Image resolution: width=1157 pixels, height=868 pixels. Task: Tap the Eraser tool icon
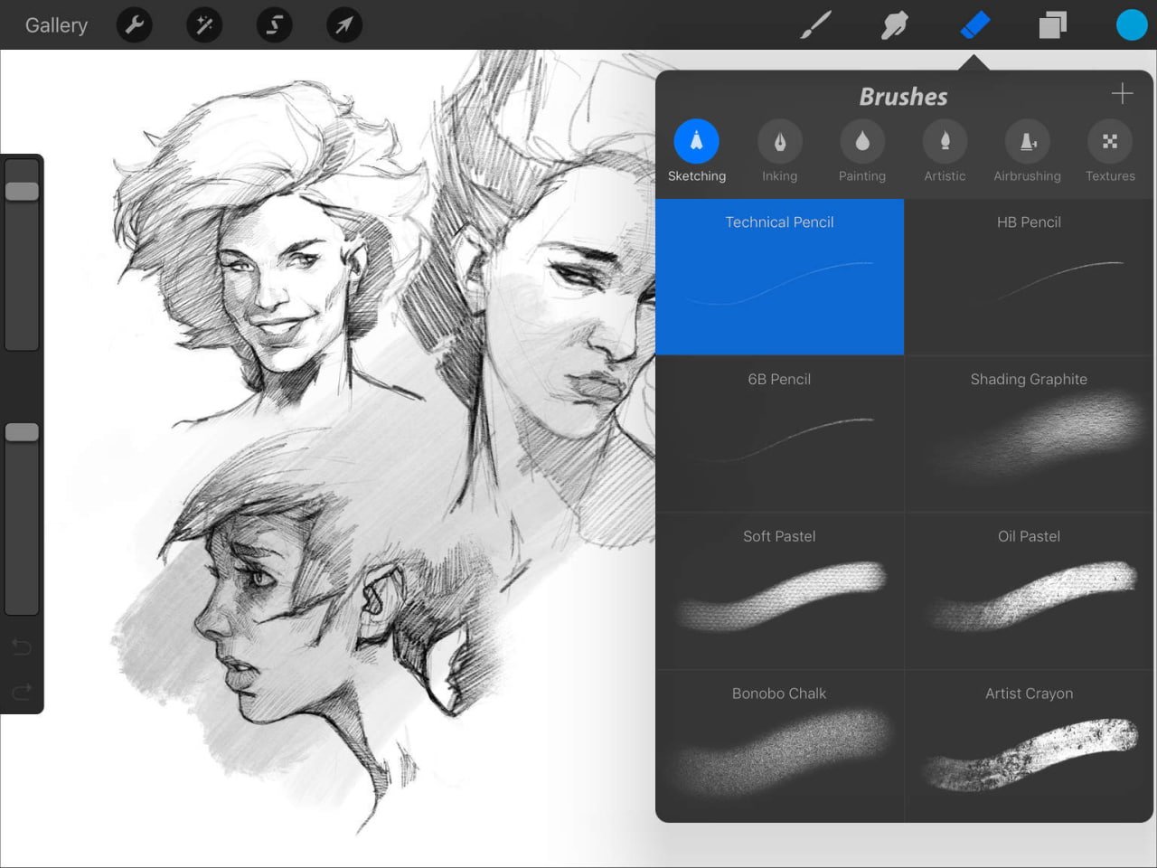coord(974,24)
